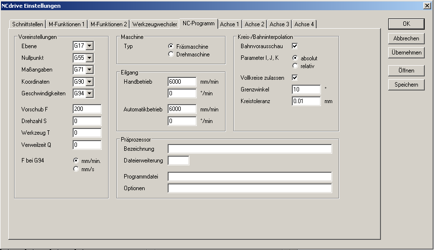Open the Achse 2 tab
This screenshot has width=434, height=250.
254,24
